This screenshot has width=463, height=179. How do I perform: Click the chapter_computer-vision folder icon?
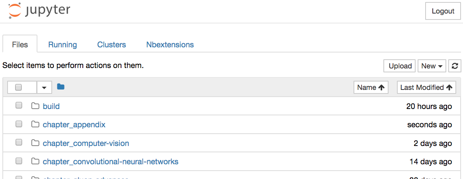tap(35, 143)
